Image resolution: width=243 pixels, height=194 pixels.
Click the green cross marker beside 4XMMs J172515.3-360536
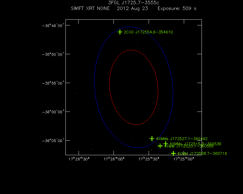point(166,144)
